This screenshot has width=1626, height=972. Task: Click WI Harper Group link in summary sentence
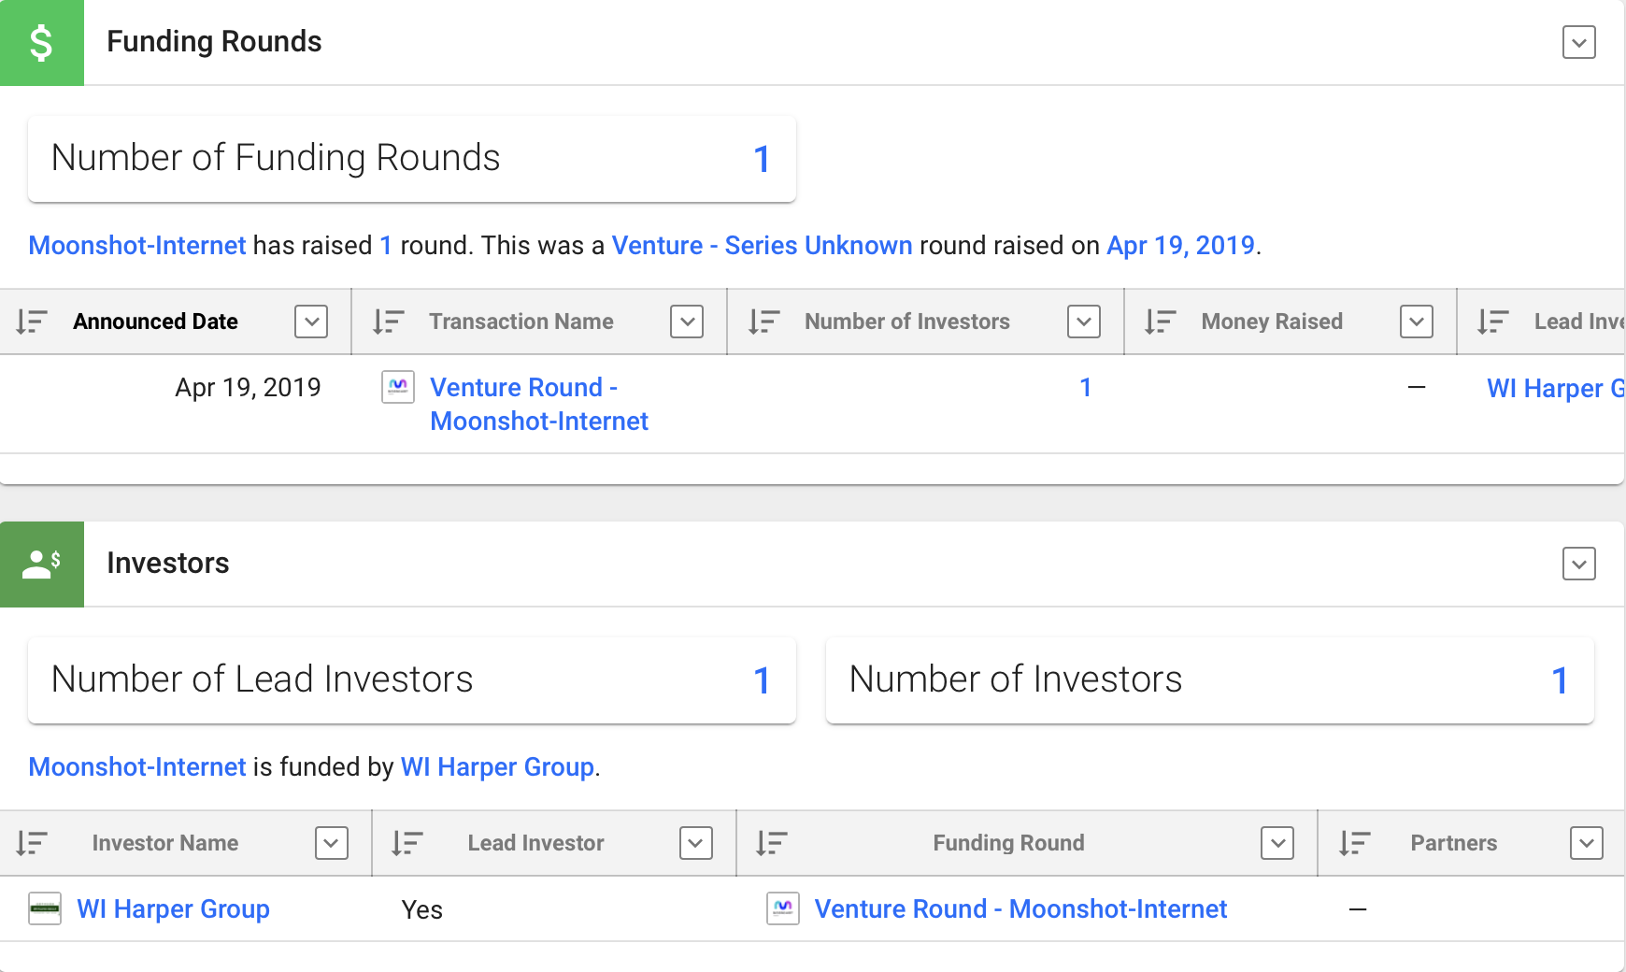(498, 766)
